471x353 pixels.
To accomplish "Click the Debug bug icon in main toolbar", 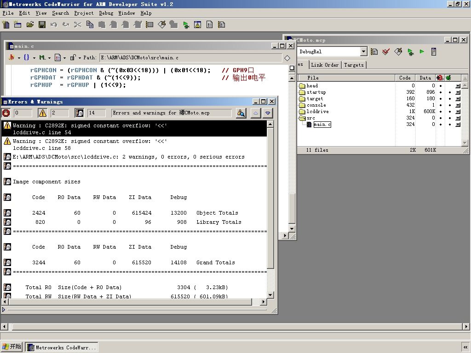I will pos(186,25).
